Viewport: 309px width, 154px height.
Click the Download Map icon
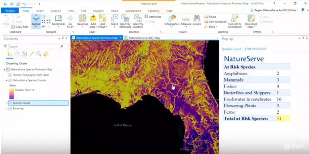251,18
